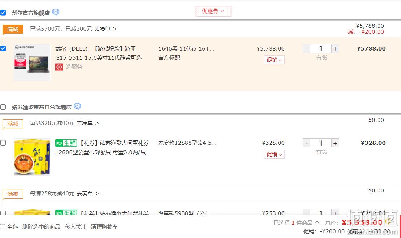The height and width of the screenshot is (238, 401).
Task: Click the 12888型 crab voucher quantity field
Action: pos(321,143)
